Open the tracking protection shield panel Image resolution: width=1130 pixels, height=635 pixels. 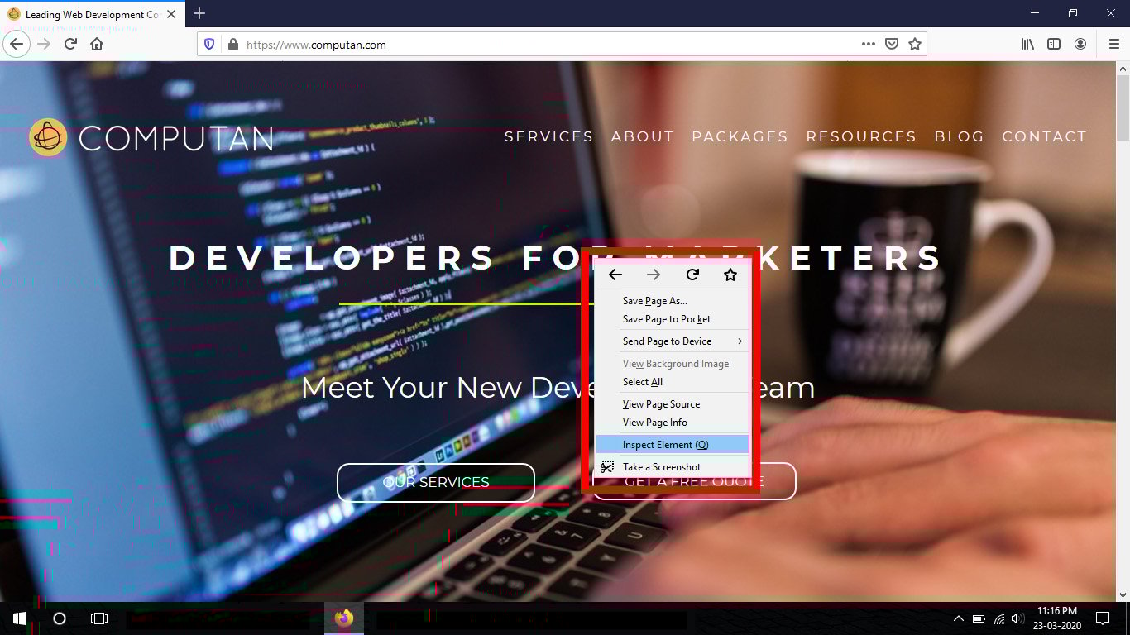[x=208, y=44]
